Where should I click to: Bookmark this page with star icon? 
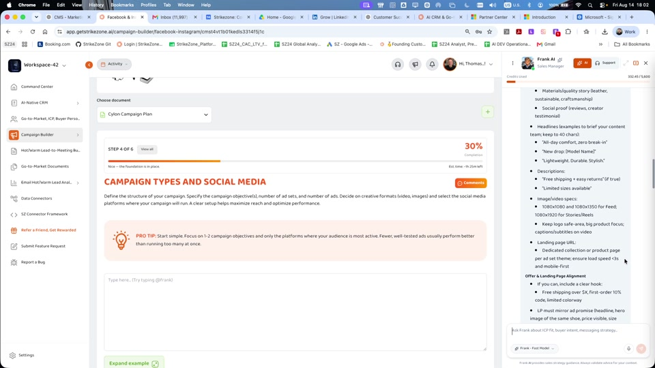pyautogui.click(x=490, y=32)
